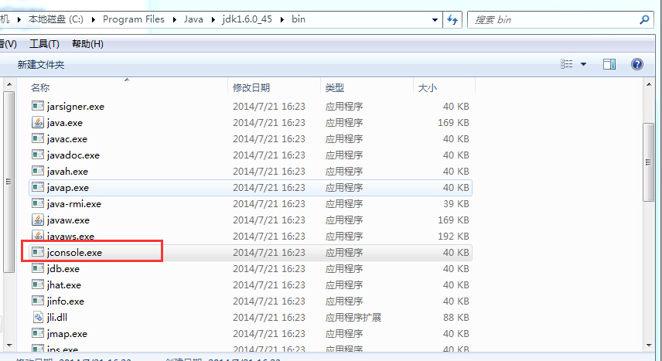Select the javap.exe file name

[x=67, y=188]
